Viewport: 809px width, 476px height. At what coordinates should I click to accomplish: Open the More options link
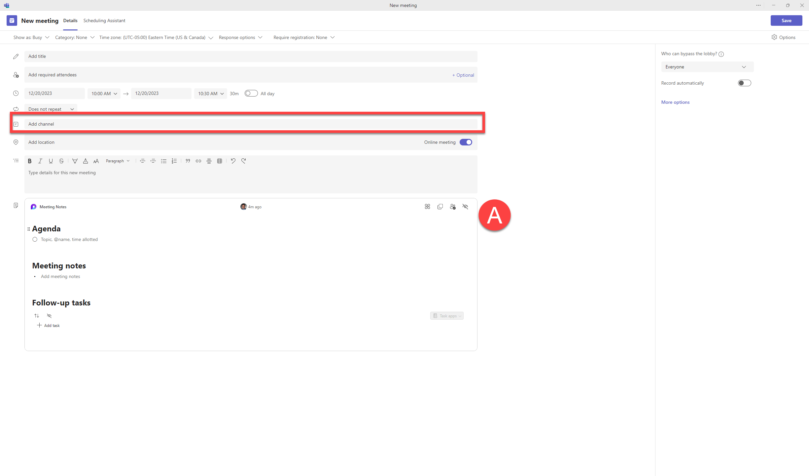coord(675,102)
